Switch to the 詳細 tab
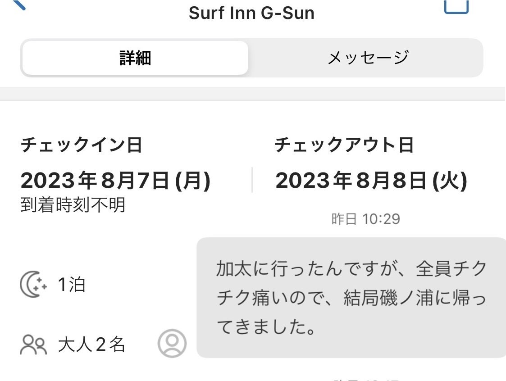The image size is (506, 381). click(x=135, y=58)
